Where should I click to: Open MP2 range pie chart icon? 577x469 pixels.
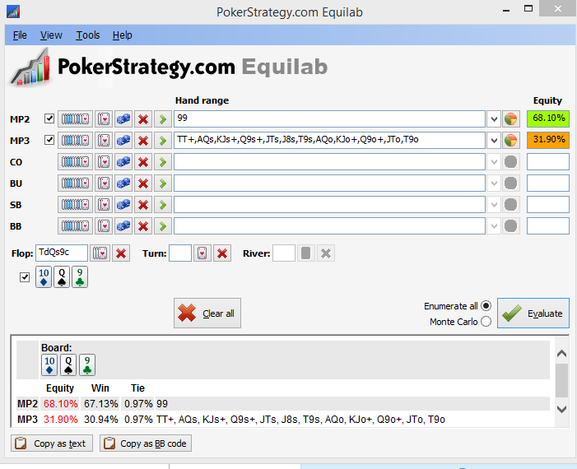(x=511, y=118)
